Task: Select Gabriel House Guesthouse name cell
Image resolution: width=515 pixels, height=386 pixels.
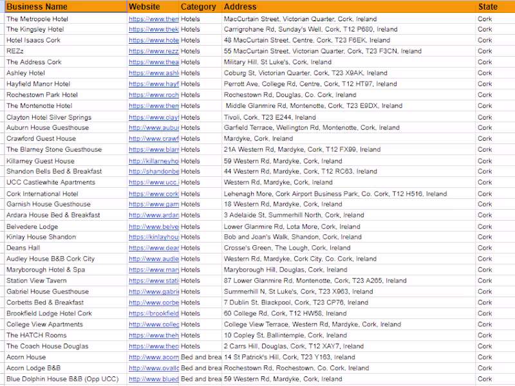Action: (66, 291)
